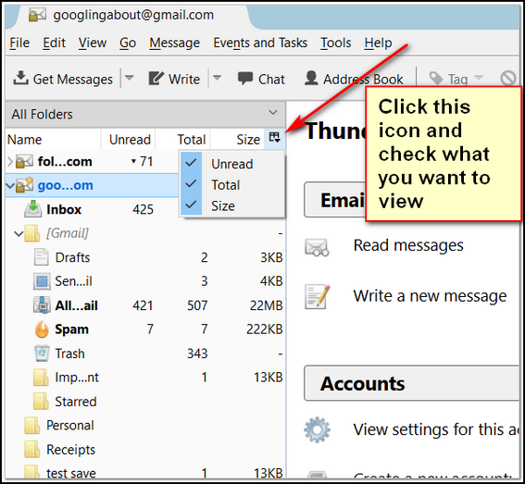This screenshot has height=484, width=525.
Task: Open the Edit menu
Action: pos(54,43)
